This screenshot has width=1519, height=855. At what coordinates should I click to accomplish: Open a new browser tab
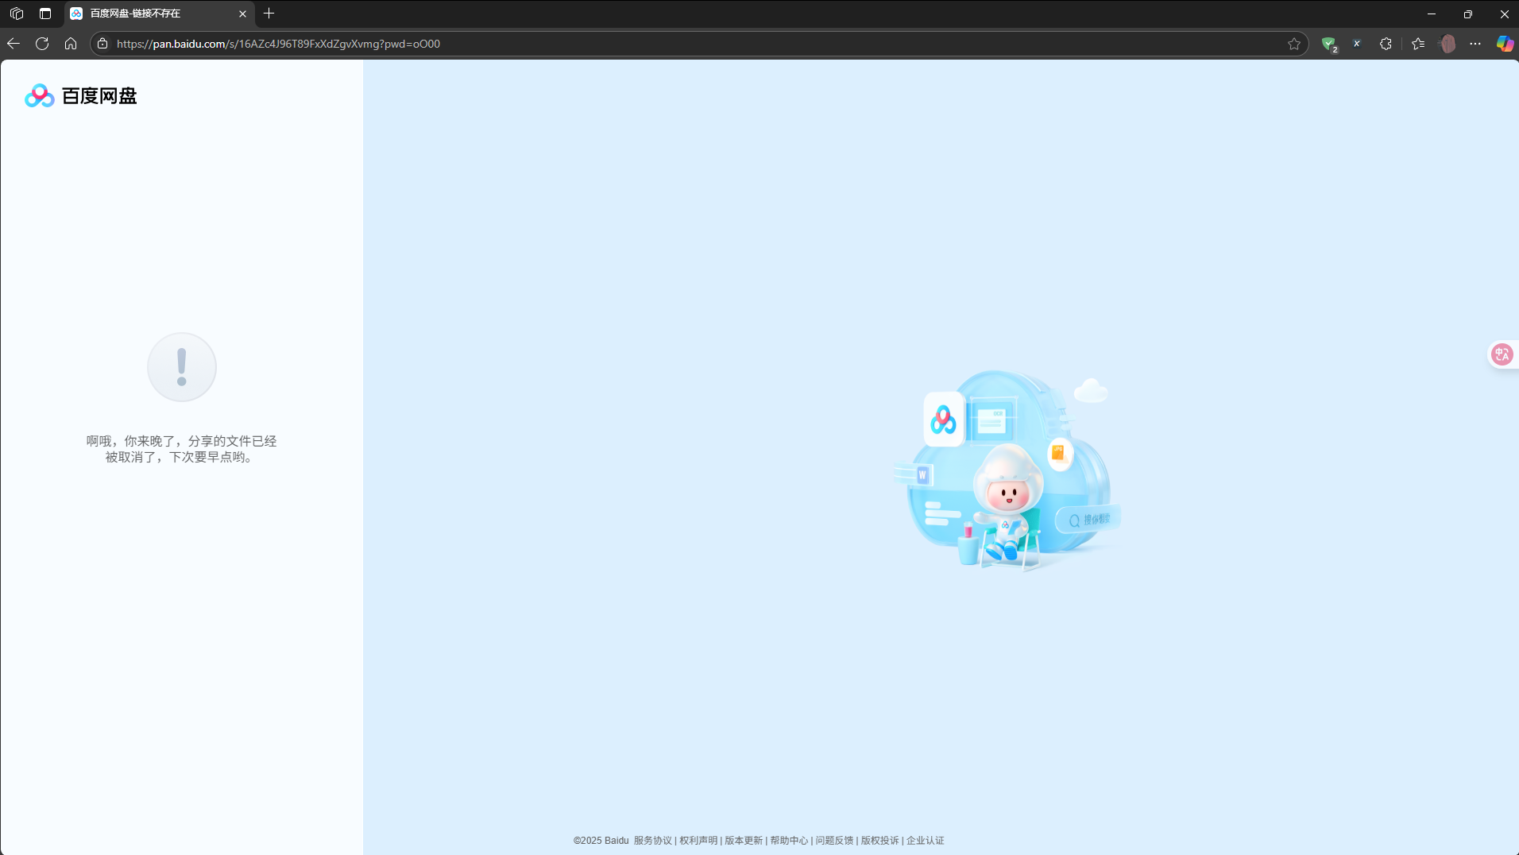coord(269,14)
